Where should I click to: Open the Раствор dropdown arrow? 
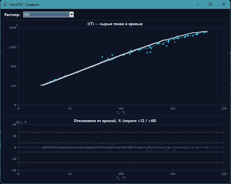[x=72, y=14]
